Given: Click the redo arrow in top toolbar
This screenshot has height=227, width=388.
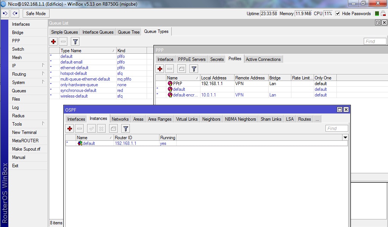Looking at the screenshot, I should [15, 14].
